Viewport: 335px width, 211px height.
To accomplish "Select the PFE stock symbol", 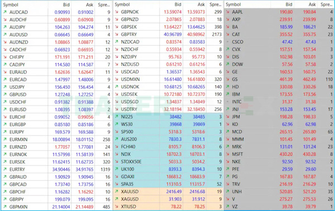I will click(236, 169).
